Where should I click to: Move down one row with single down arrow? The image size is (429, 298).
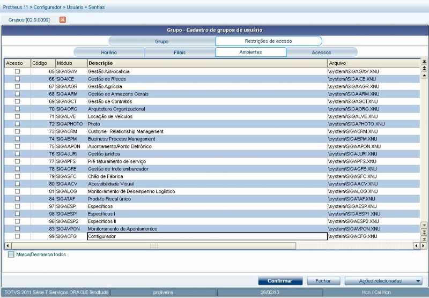pyautogui.click(x=424, y=226)
